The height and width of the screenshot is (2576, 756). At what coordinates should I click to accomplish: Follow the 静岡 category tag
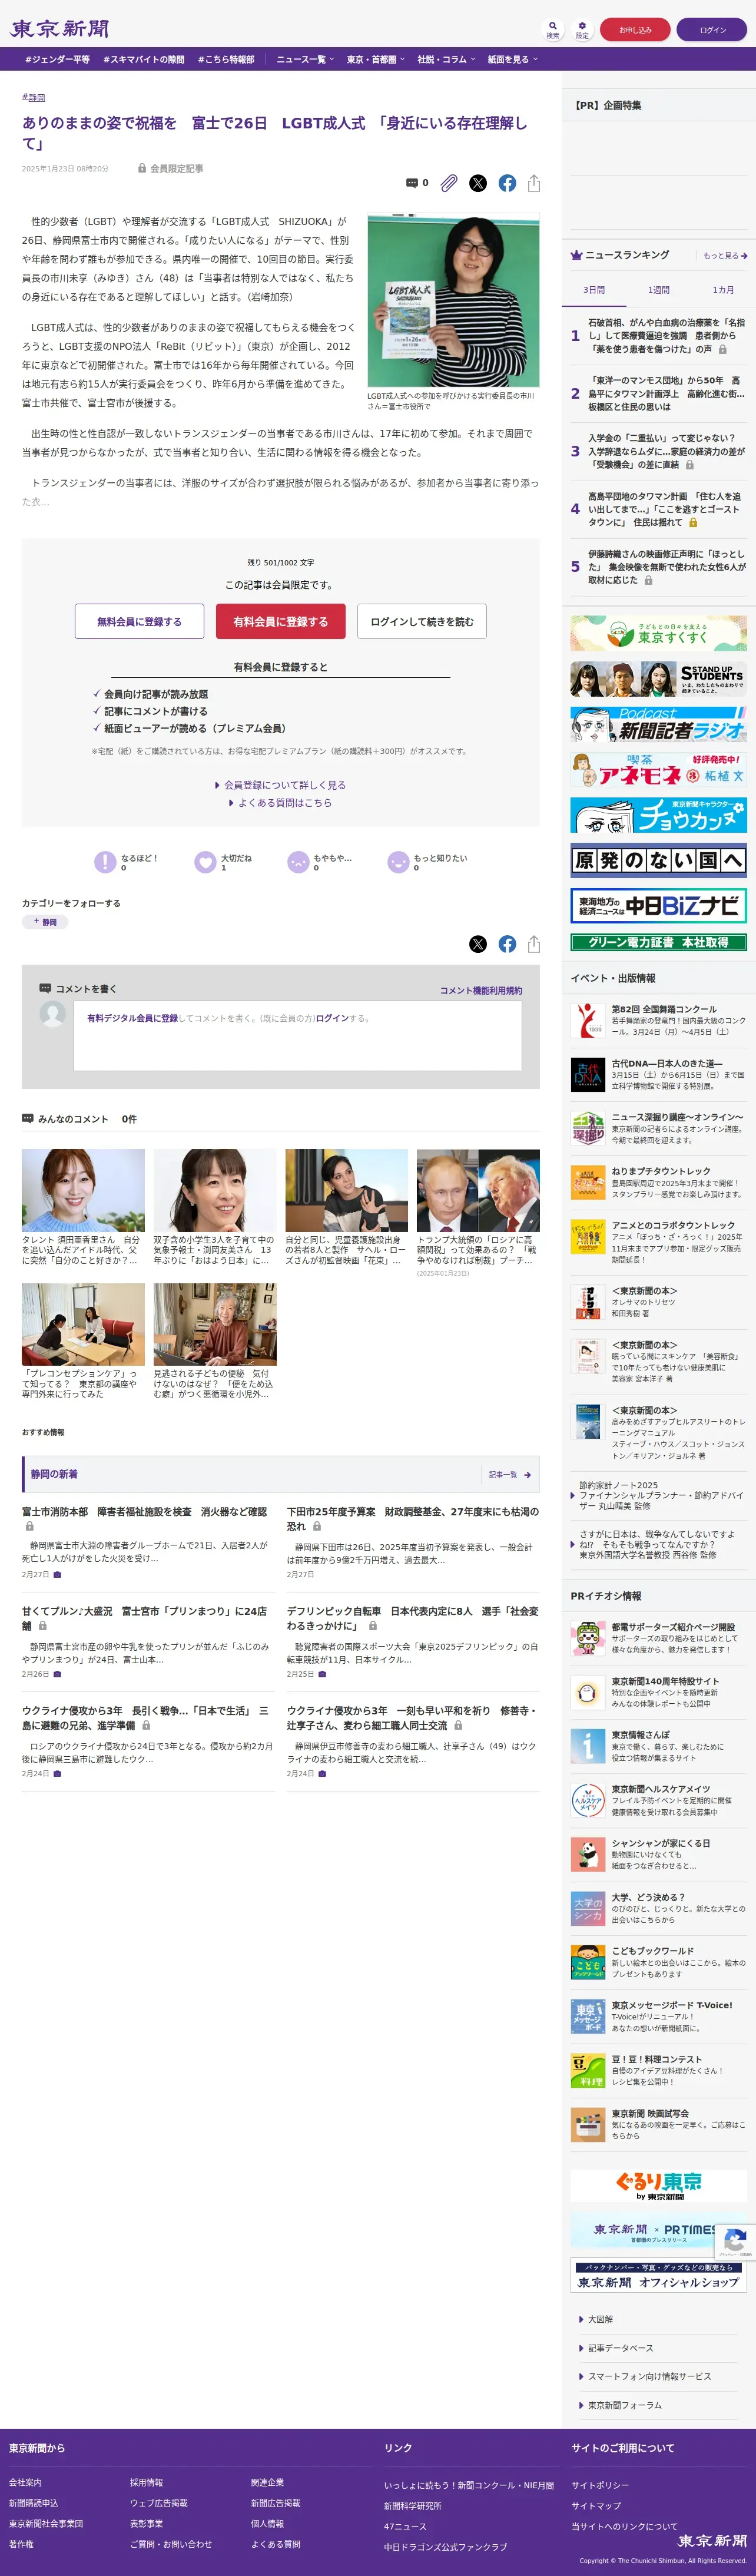45,922
